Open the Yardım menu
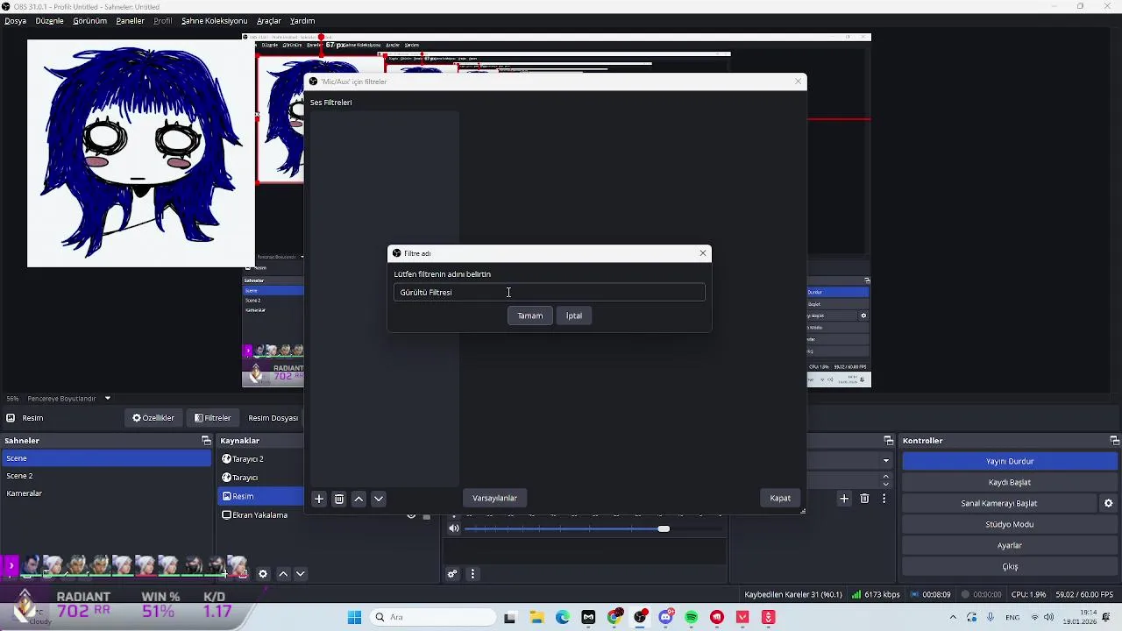This screenshot has width=1122, height=631. point(302,21)
